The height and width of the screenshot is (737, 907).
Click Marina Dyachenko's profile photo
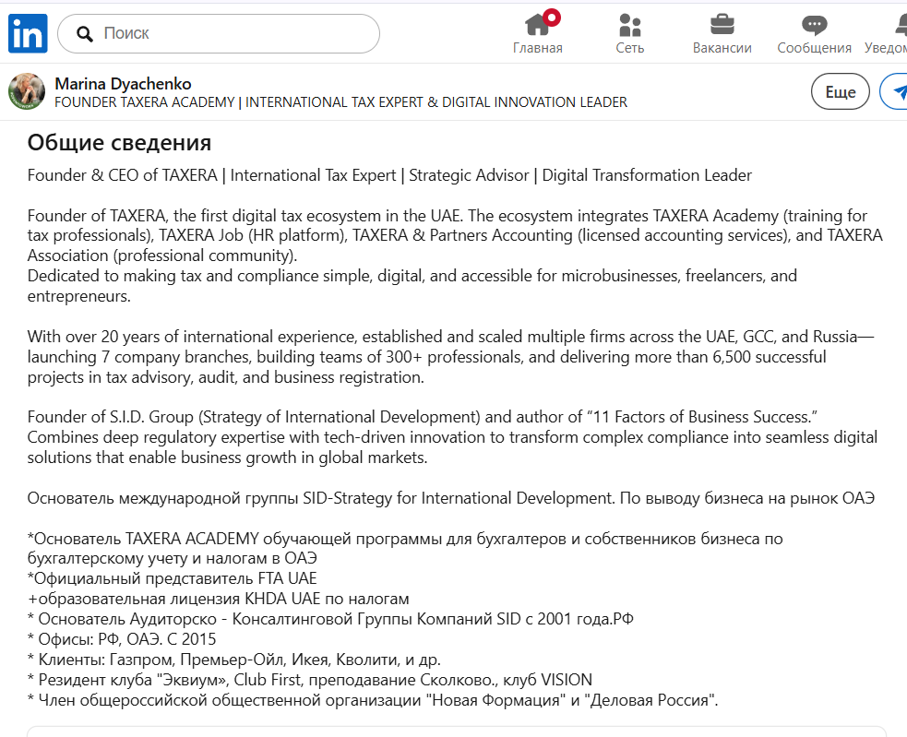click(27, 92)
